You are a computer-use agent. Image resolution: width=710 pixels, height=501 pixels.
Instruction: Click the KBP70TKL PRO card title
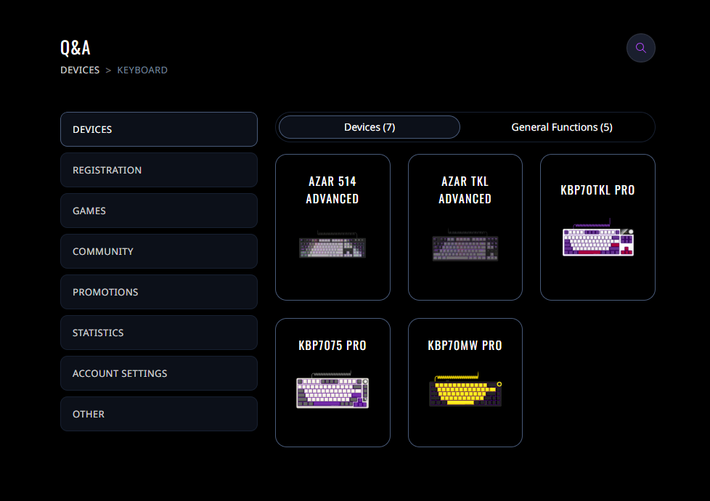(597, 190)
